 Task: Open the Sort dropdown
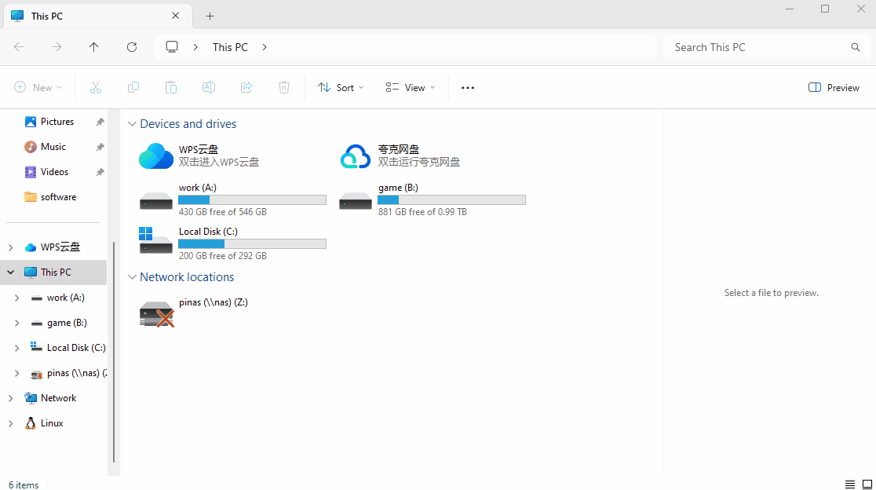[x=340, y=87]
